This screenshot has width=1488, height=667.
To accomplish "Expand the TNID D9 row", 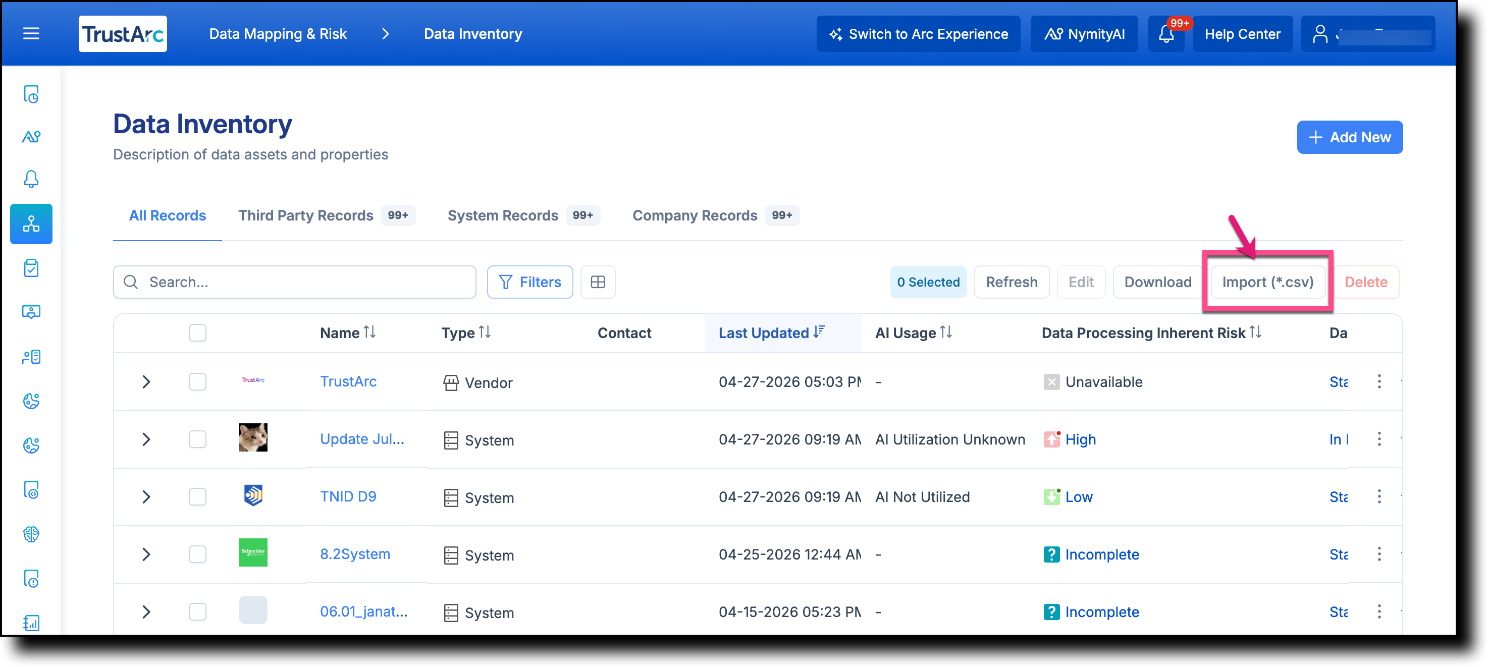I will click(x=146, y=496).
